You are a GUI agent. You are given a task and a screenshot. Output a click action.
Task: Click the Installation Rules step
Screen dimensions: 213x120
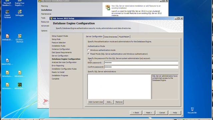point(59,46)
